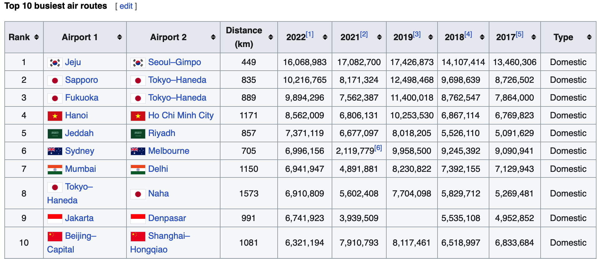
Task: Click Japan flag beside Fukuoka
Action: (x=55, y=98)
